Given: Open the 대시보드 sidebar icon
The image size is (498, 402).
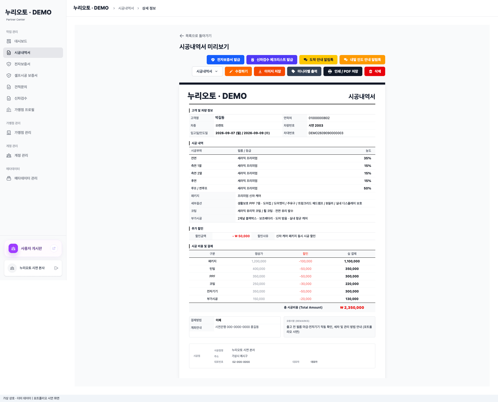Looking at the screenshot, I should coord(9,41).
